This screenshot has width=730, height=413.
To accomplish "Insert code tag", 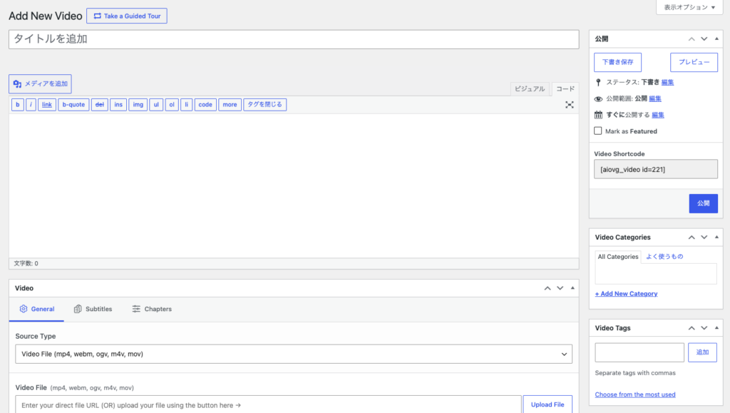I will (x=205, y=105).
